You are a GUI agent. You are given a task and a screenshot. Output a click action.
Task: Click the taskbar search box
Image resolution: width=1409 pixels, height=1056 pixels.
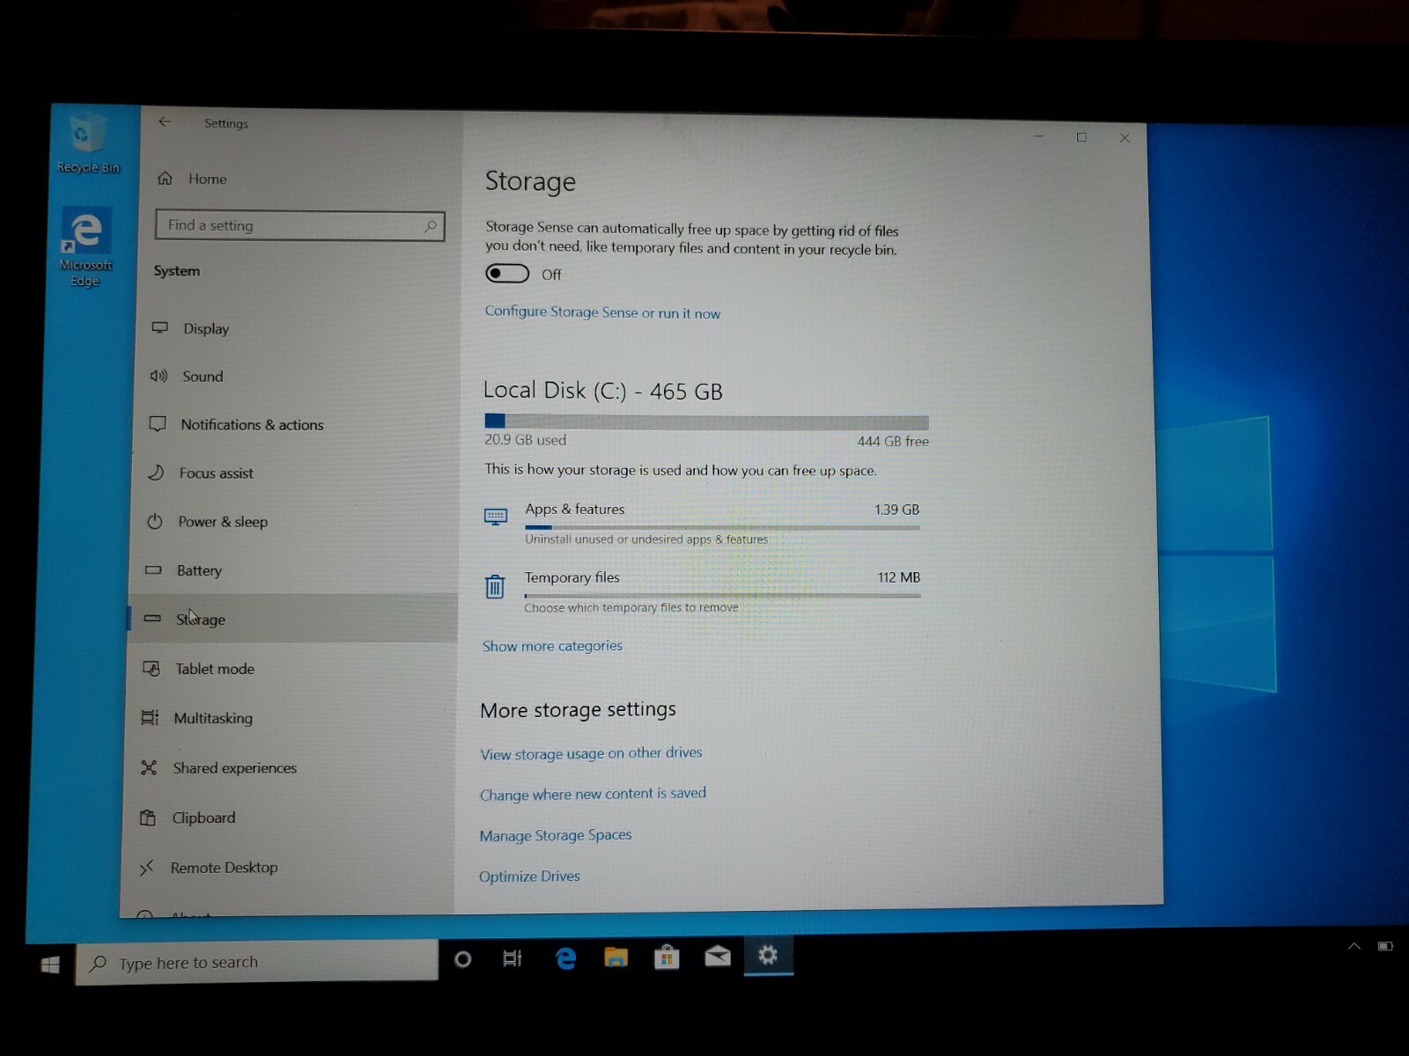[256, 962]
